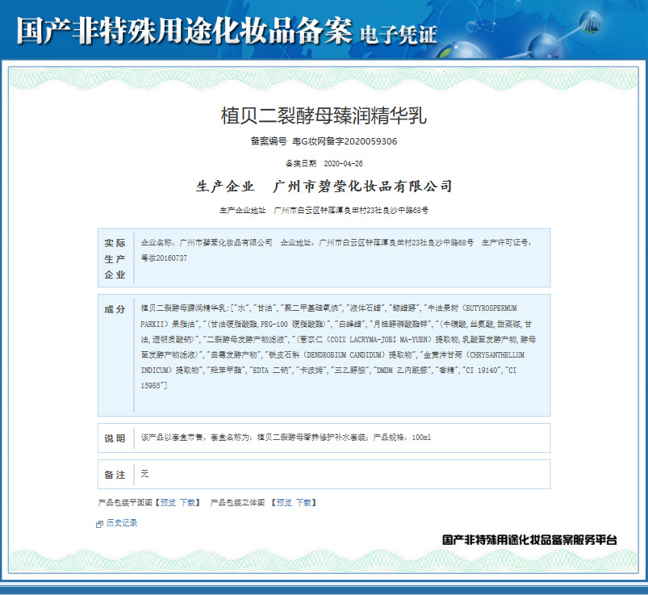Screen dimensions: 648x595
Task: Click the 国产非特殊用途化妆品备案服务平台 footer text
Action: tap(529, 539)
